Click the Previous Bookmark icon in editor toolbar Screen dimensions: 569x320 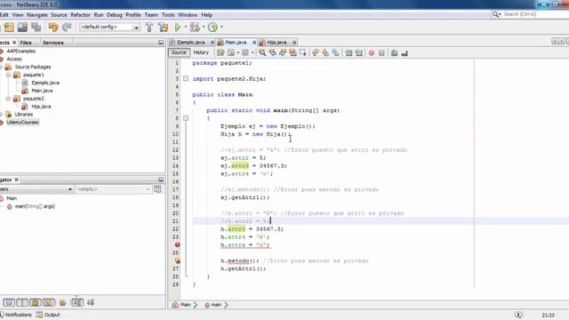315,53
